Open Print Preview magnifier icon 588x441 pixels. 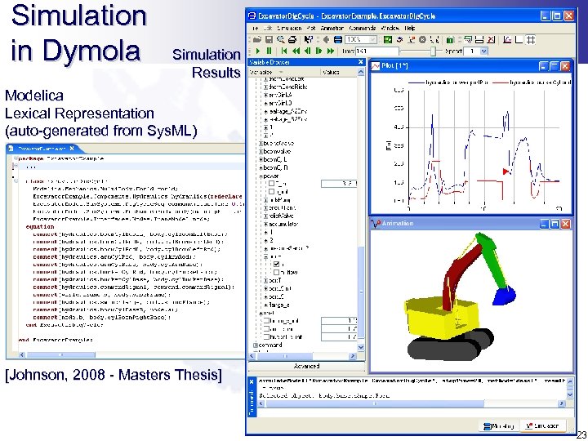click(280, 39)
